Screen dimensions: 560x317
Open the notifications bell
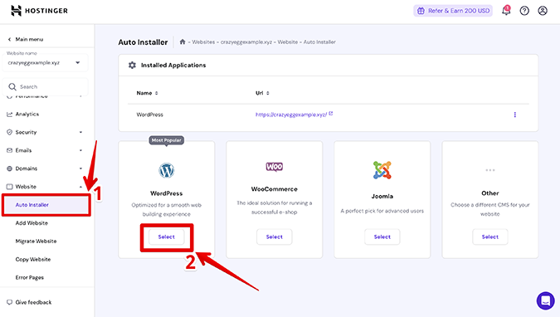[x=506, y=10]
